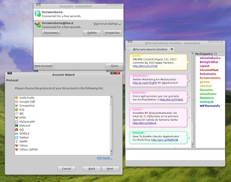The image size is (231, 182).
Task: Click the MySpaceIM protocol icon
Action: coord(17,122)
